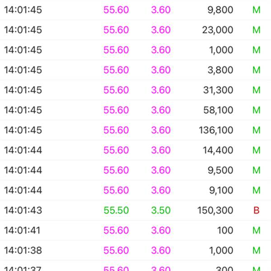This screenshot has width=271, height=271.
Task: Select the 3.60 change beside 58,100 volume
Action: [161, 110]
